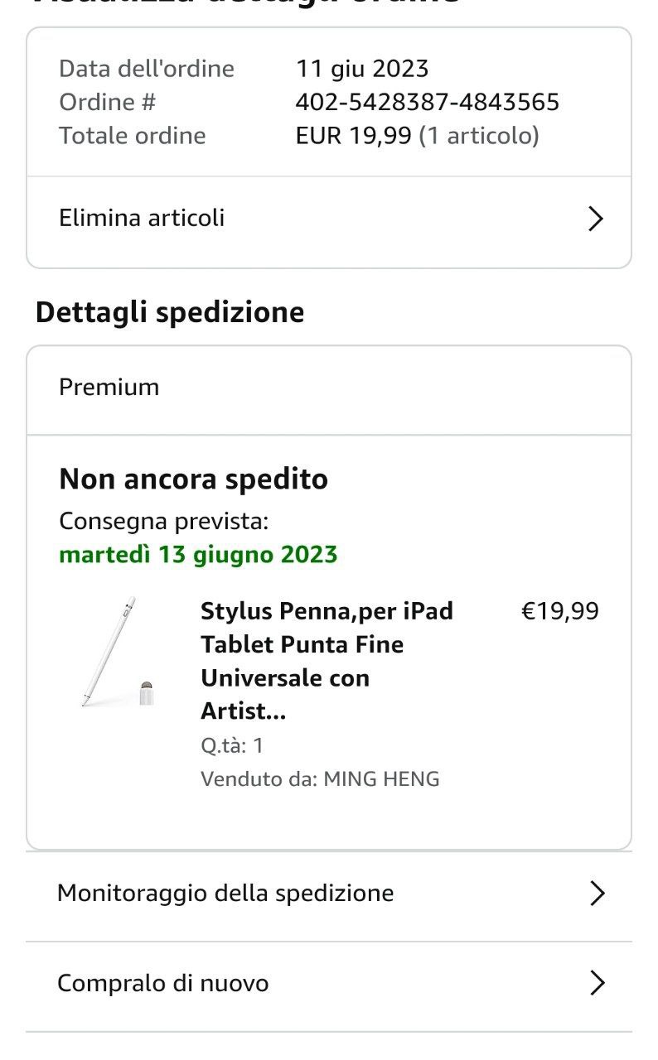Tap the €19,99 item price
The image size is (658, 1060).
pyautogui.click(x=559, y=612)
